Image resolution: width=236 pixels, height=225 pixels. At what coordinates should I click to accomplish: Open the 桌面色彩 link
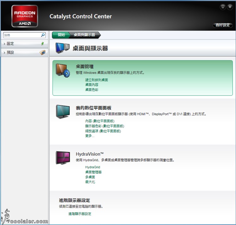92,90
